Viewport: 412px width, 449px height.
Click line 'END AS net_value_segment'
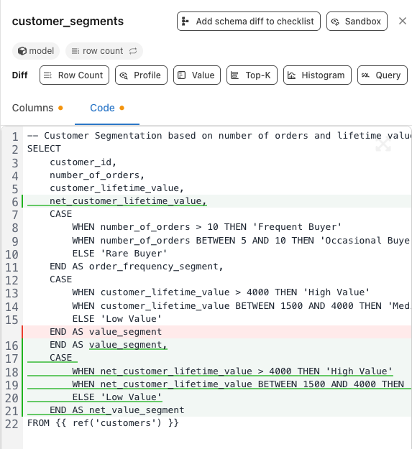click(117, 410)
